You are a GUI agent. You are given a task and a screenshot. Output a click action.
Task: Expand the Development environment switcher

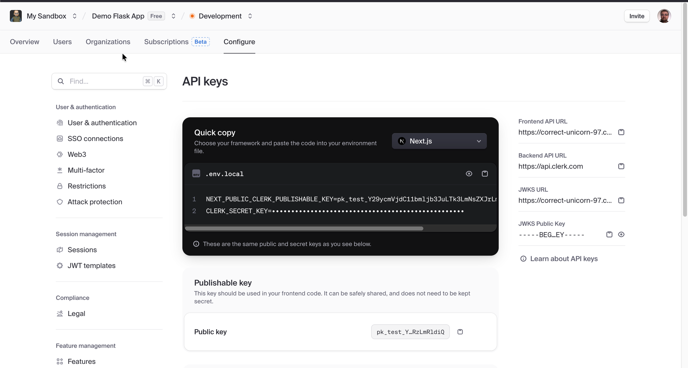click(250, 16)
